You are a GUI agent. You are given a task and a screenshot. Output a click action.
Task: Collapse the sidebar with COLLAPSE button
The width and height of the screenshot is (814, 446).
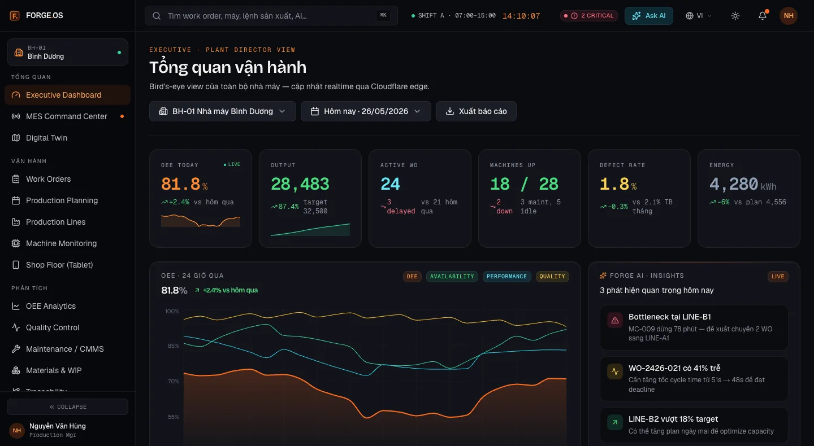[x=67, y=406]
